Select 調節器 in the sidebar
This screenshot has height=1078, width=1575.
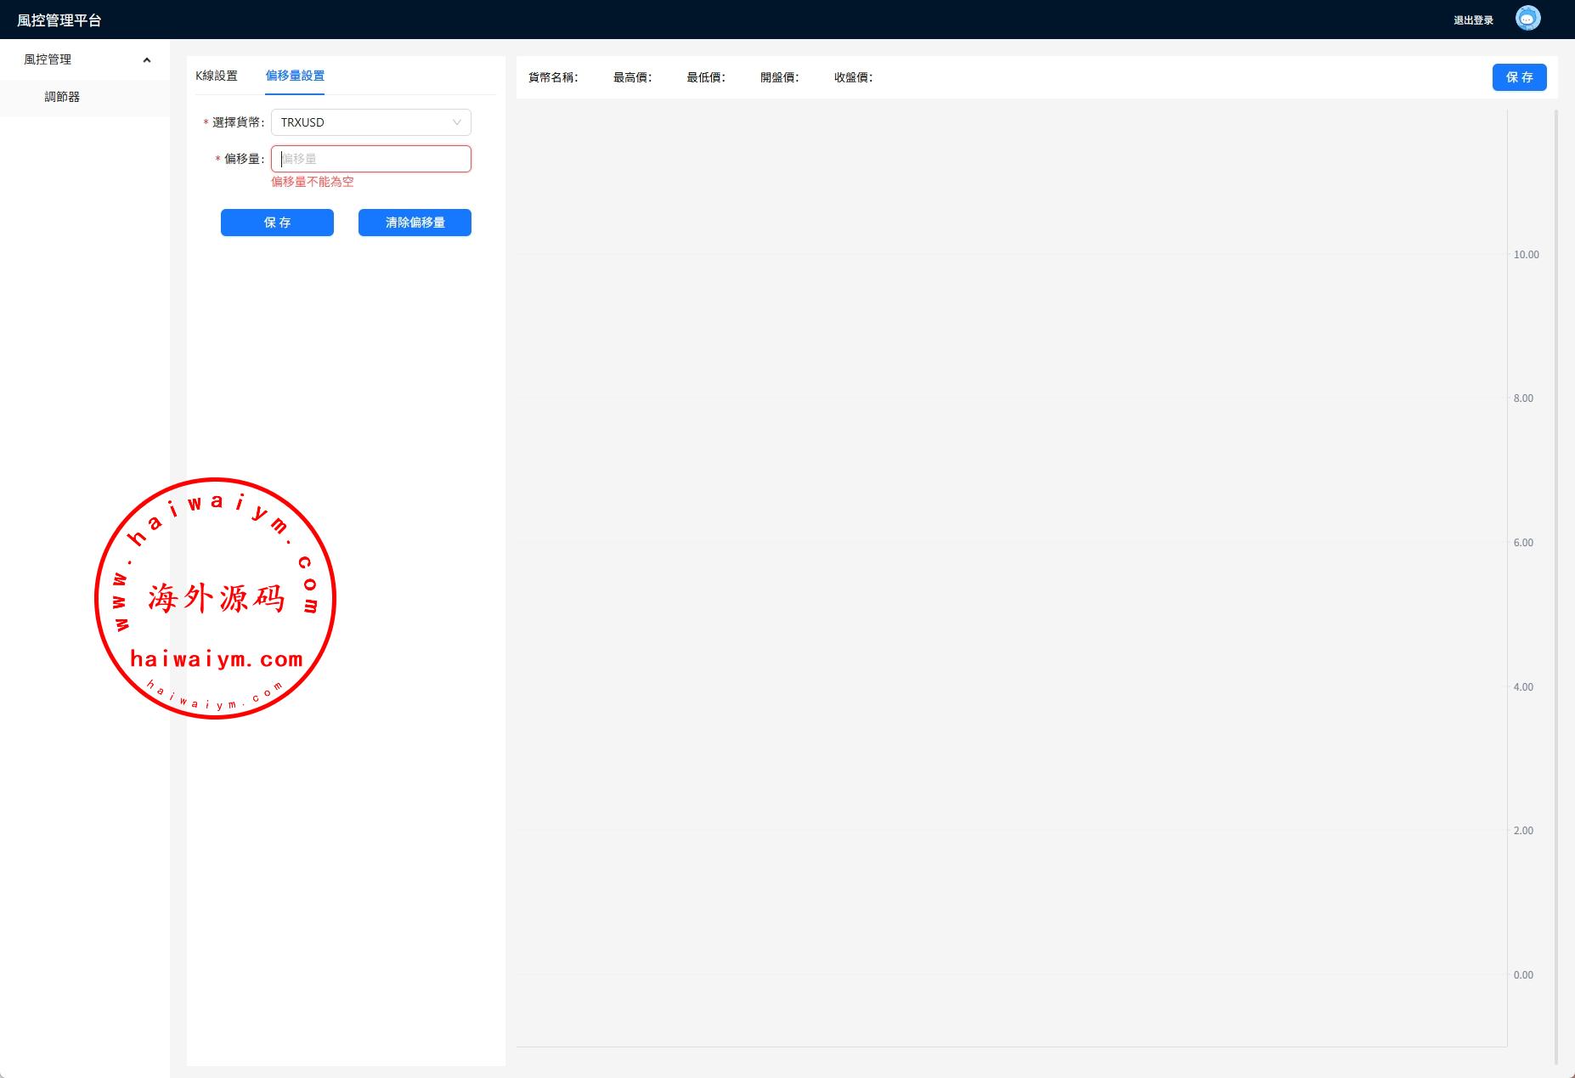(x=62, y=98)
